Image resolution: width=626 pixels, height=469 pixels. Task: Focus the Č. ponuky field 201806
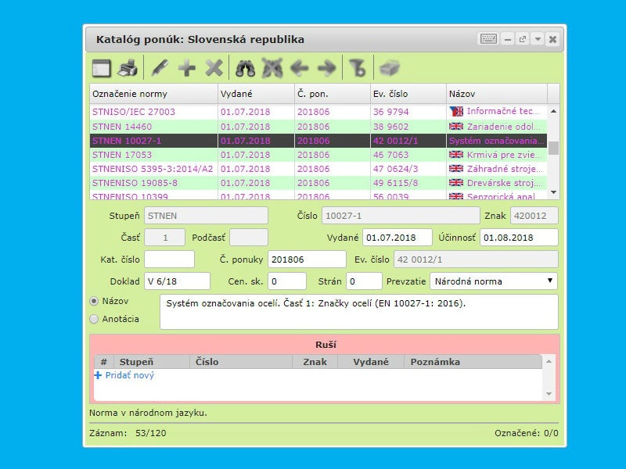point(307,260)
